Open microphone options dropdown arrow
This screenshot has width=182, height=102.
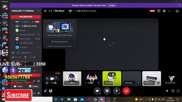[x=119, y=93]
